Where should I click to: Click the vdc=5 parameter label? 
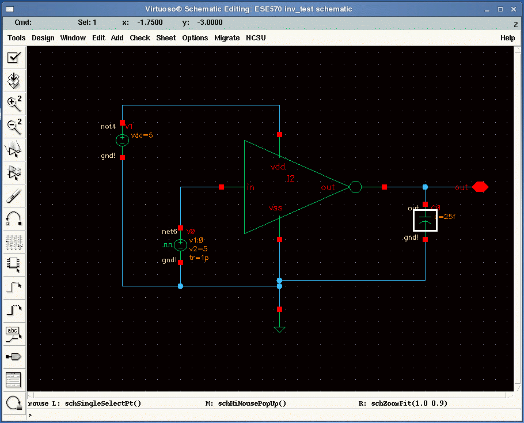[142, 135]
